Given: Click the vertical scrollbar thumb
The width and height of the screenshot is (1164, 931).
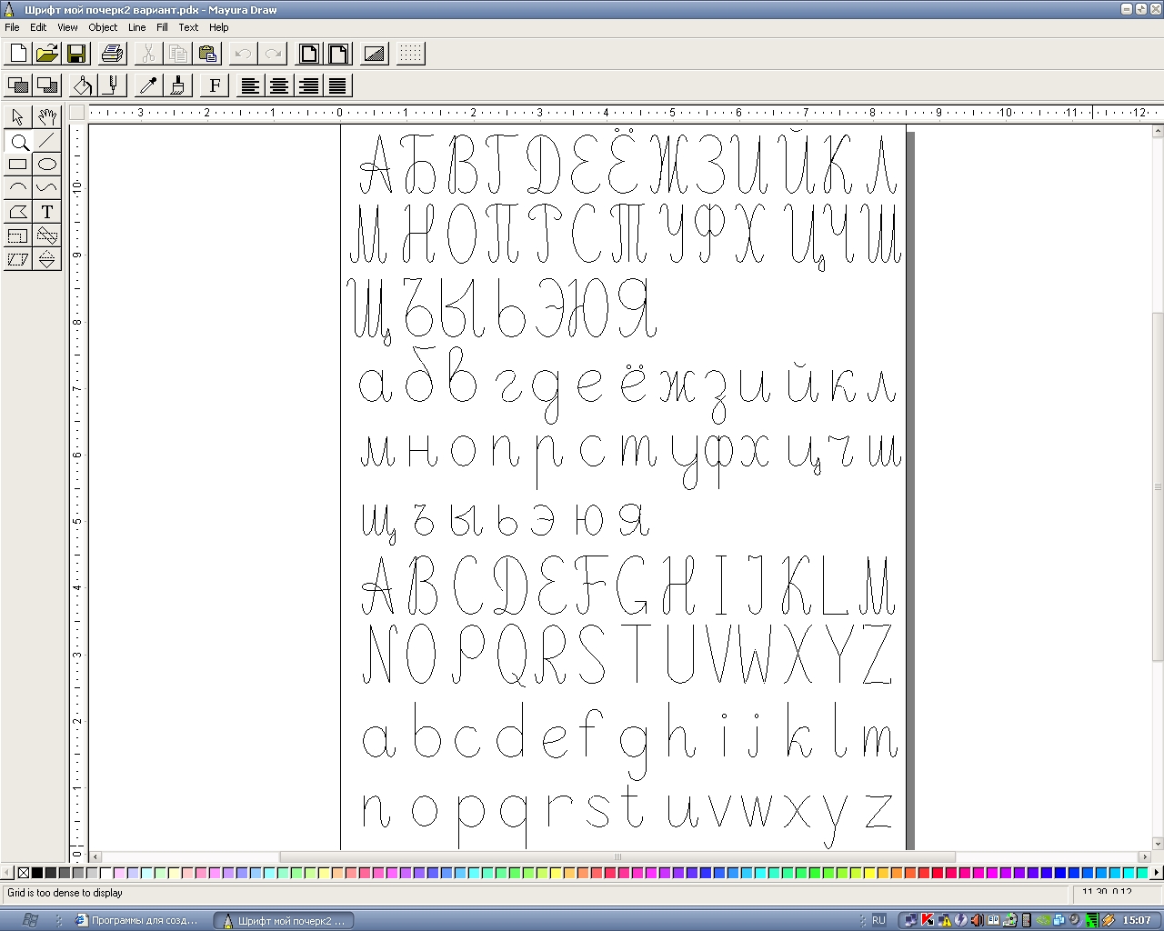Looking at the screenshot, I should tap(1158, 487).
